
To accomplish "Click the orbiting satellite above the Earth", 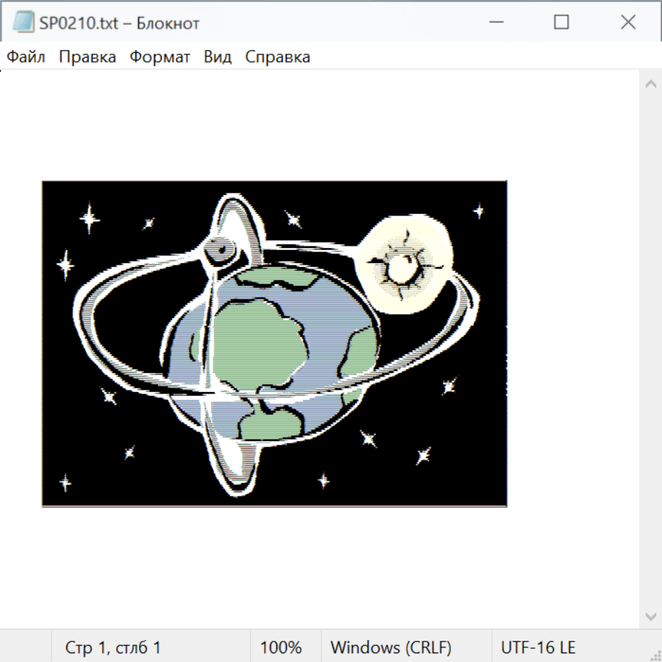I will tap(219, 252).
